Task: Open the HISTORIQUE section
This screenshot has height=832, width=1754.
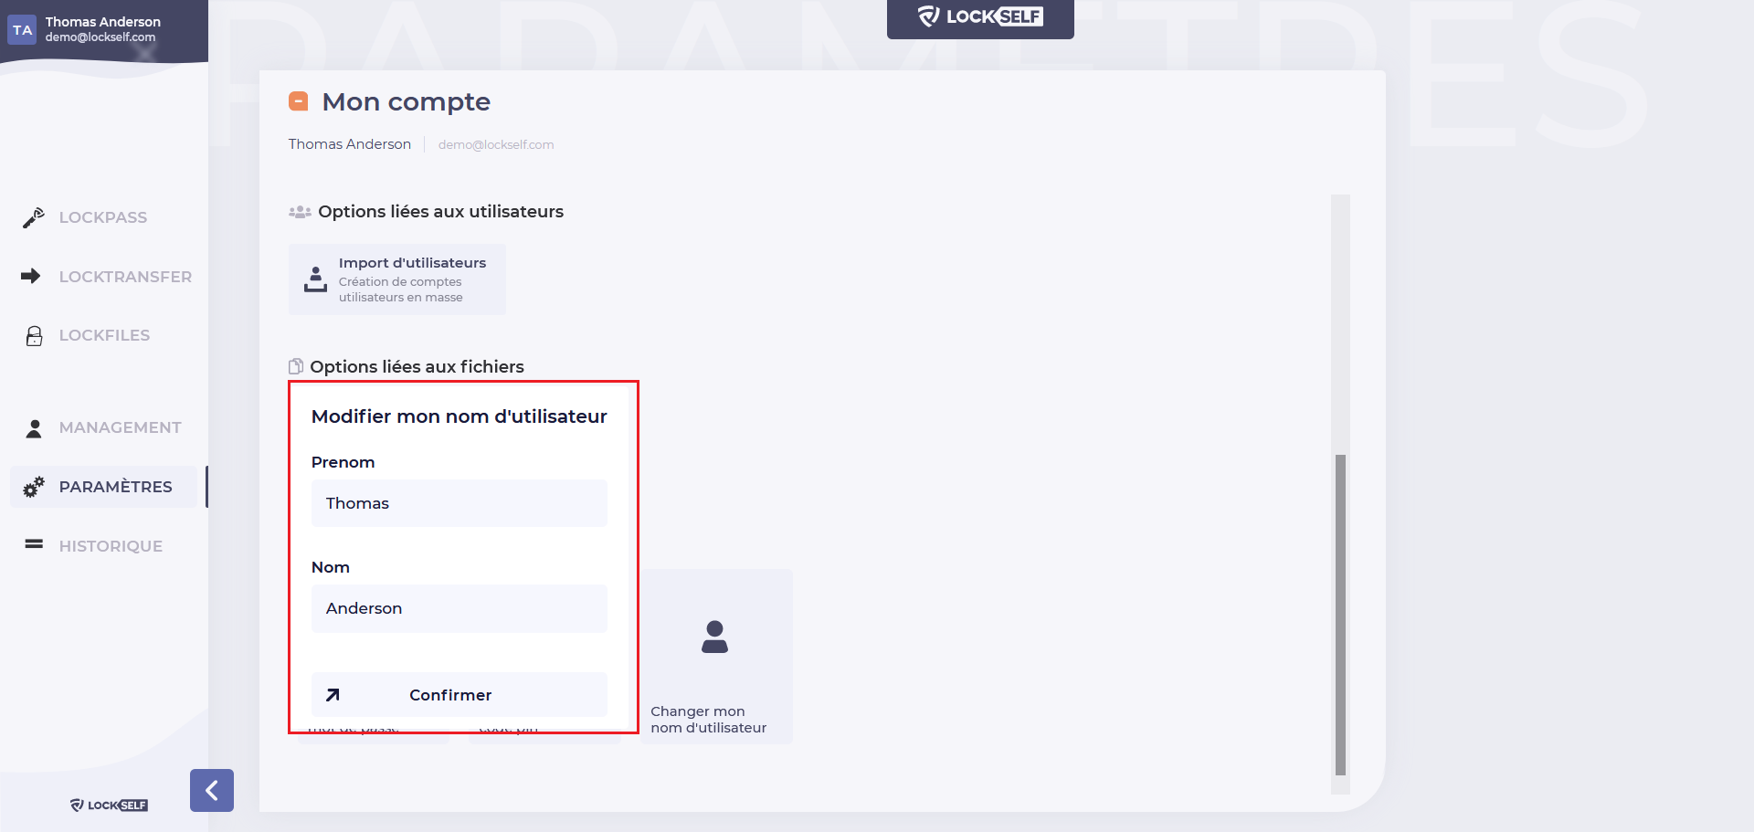Action: point(111,546)
